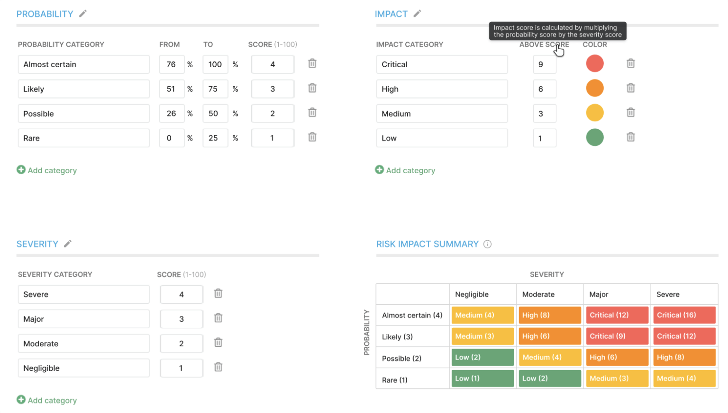Delete the Major severity row
The image size is (728, 413).
point(218,318)
